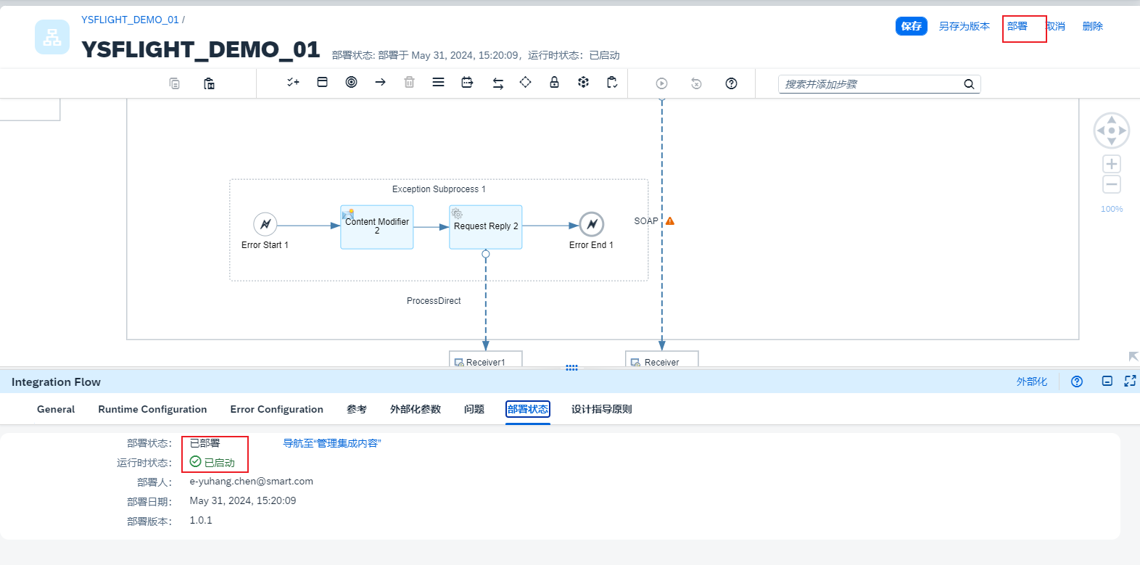Click the diamond shape icon in toolbar
This screenshot has height=565, width=1140.
[x=525, y=83]
